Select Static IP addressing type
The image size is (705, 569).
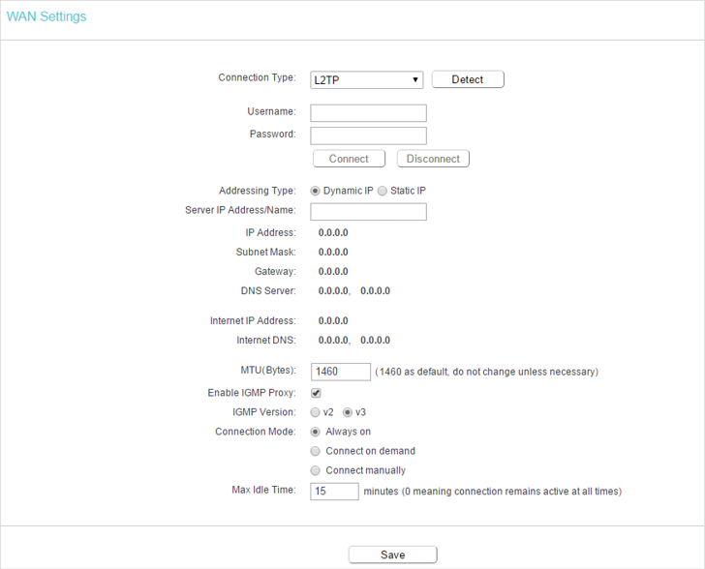click(383, 191)
